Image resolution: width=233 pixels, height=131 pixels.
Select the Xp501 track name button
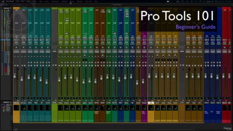pyautogui.click(x=79, y=103)
